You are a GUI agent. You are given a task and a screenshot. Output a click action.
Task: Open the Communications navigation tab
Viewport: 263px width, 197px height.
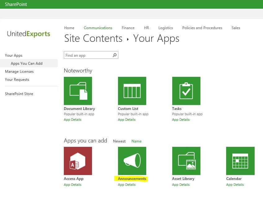click(x=98, y=28)
